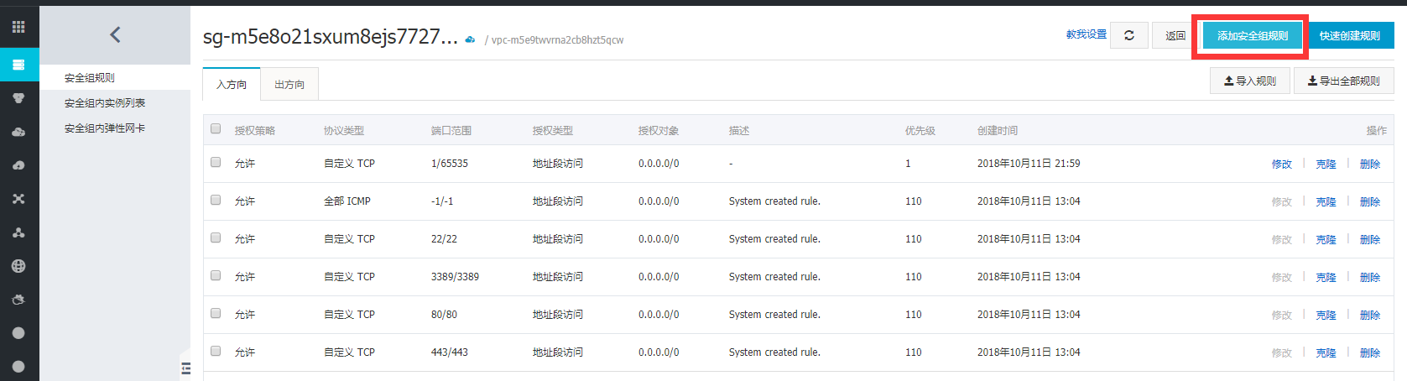
Task: Click 导入规则 button
Action: [x=1250, y=81]
